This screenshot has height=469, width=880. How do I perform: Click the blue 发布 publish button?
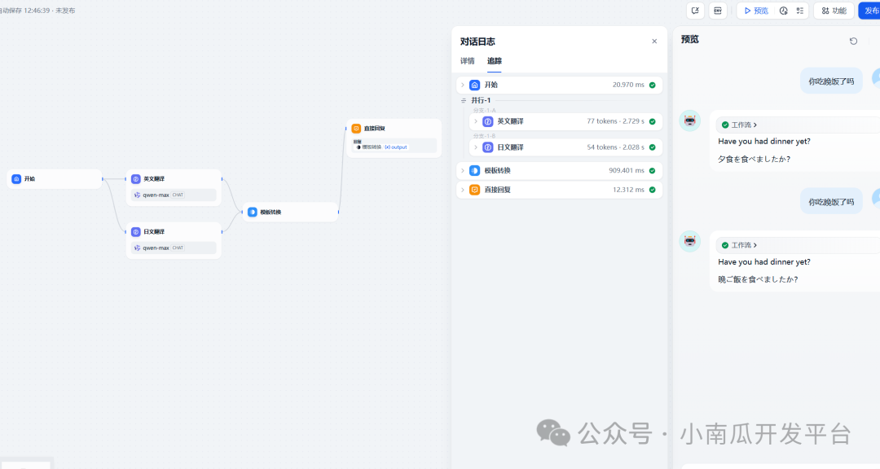click(x=870, y=11)
